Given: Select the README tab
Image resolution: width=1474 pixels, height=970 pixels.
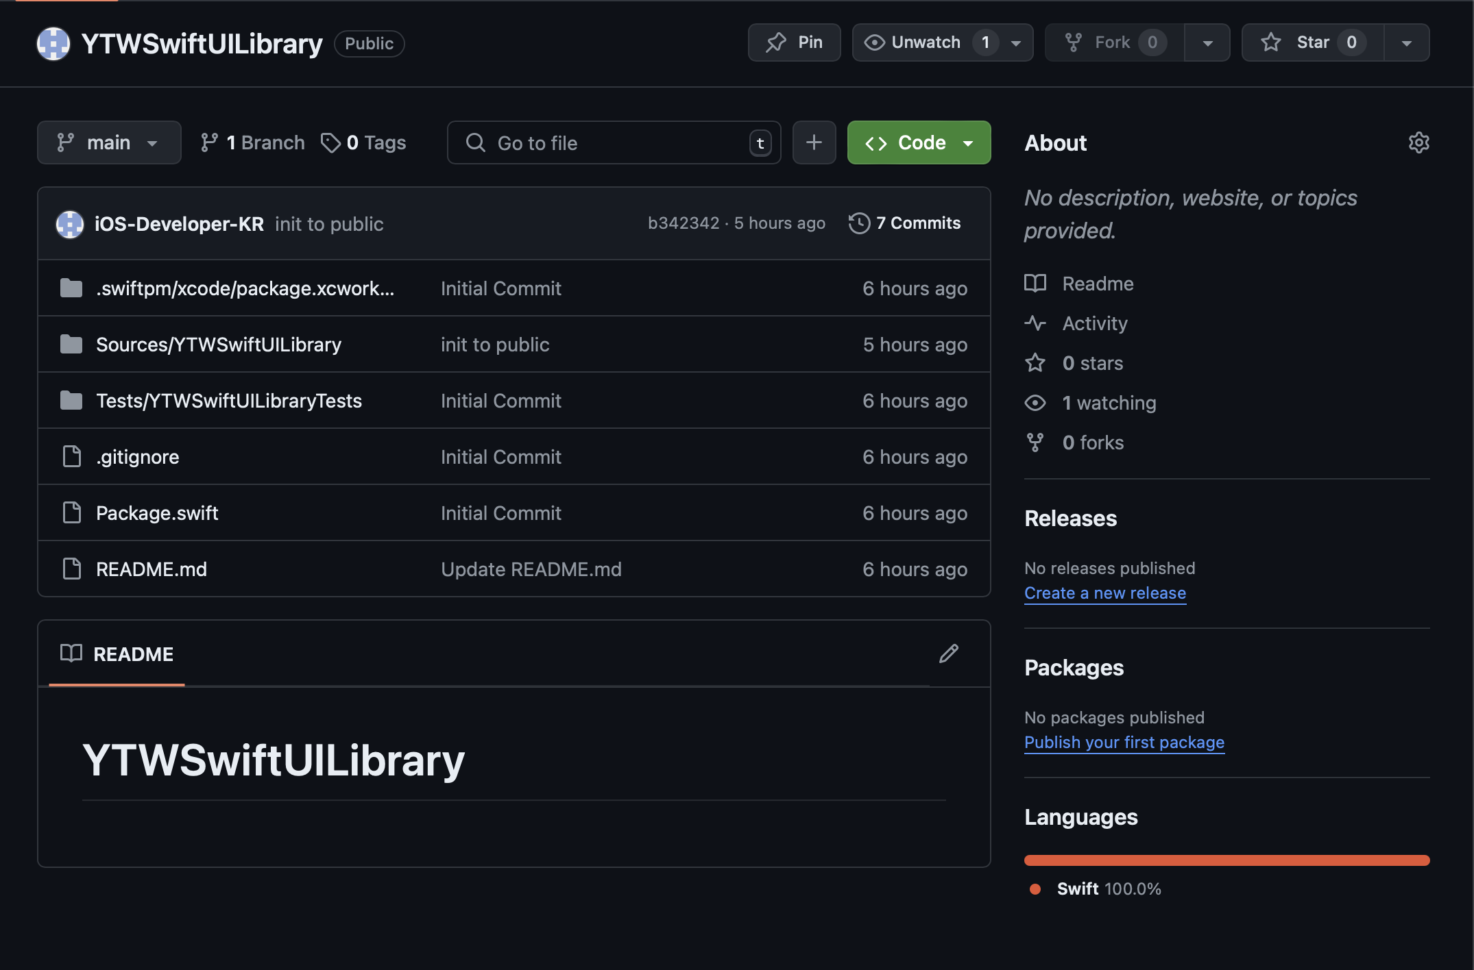Looking at the screenshot, I should (x=117, y=654).
